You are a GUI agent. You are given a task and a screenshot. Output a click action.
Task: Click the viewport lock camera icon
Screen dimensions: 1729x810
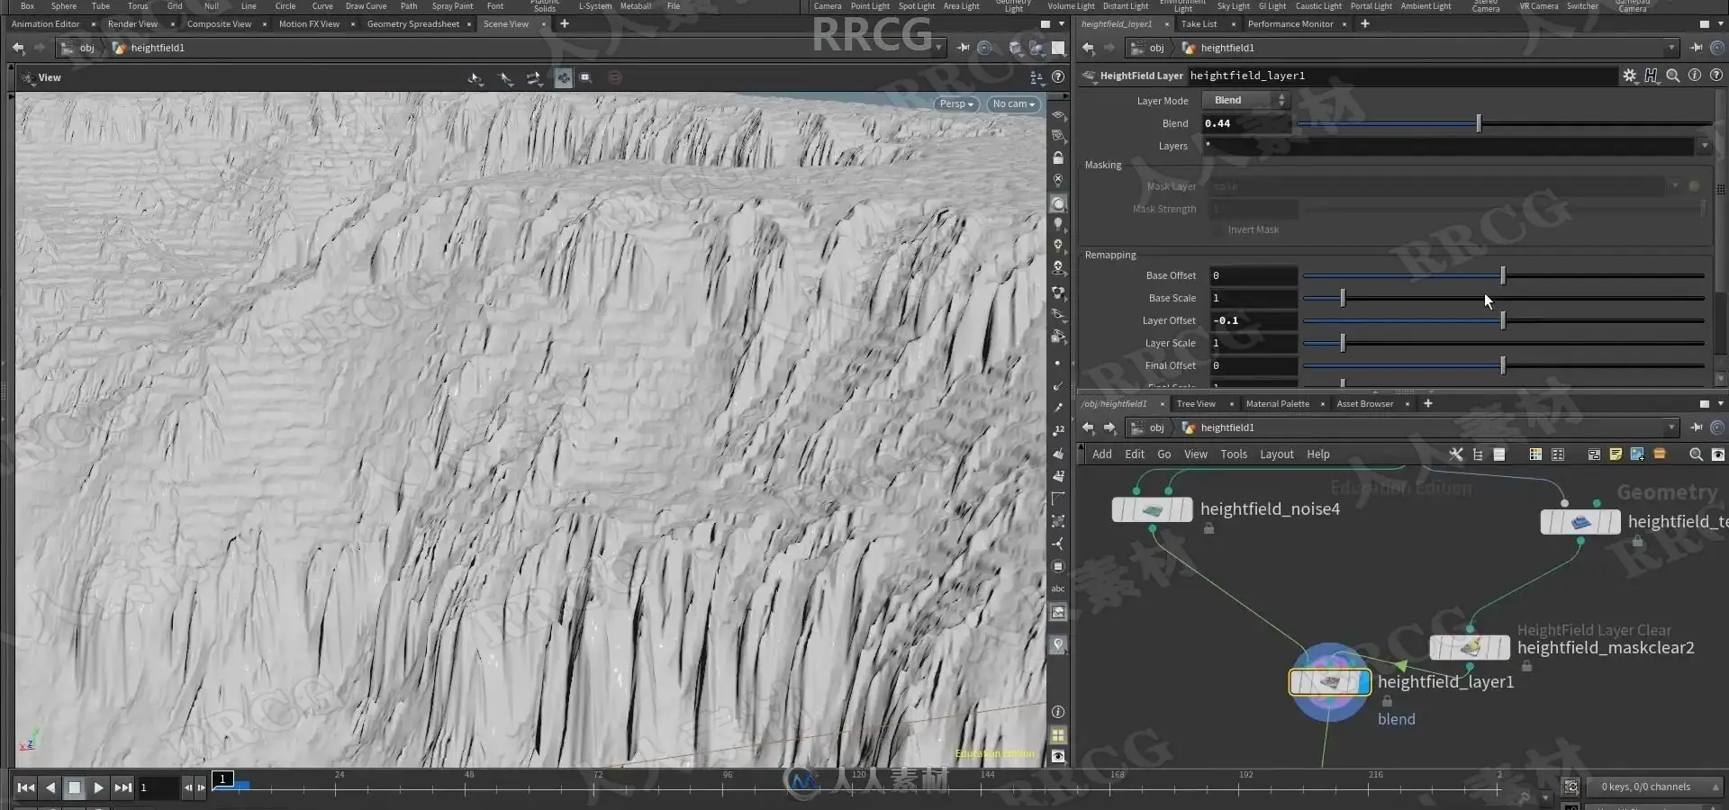click(1058, 157)
